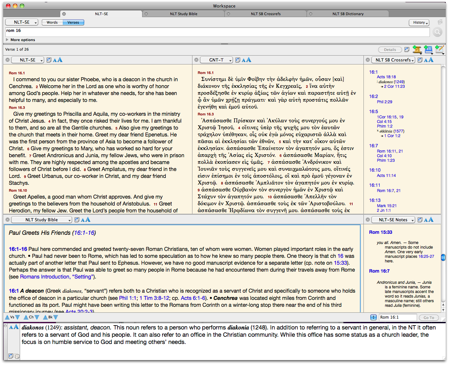Select the Words search mode

[52, 22]
